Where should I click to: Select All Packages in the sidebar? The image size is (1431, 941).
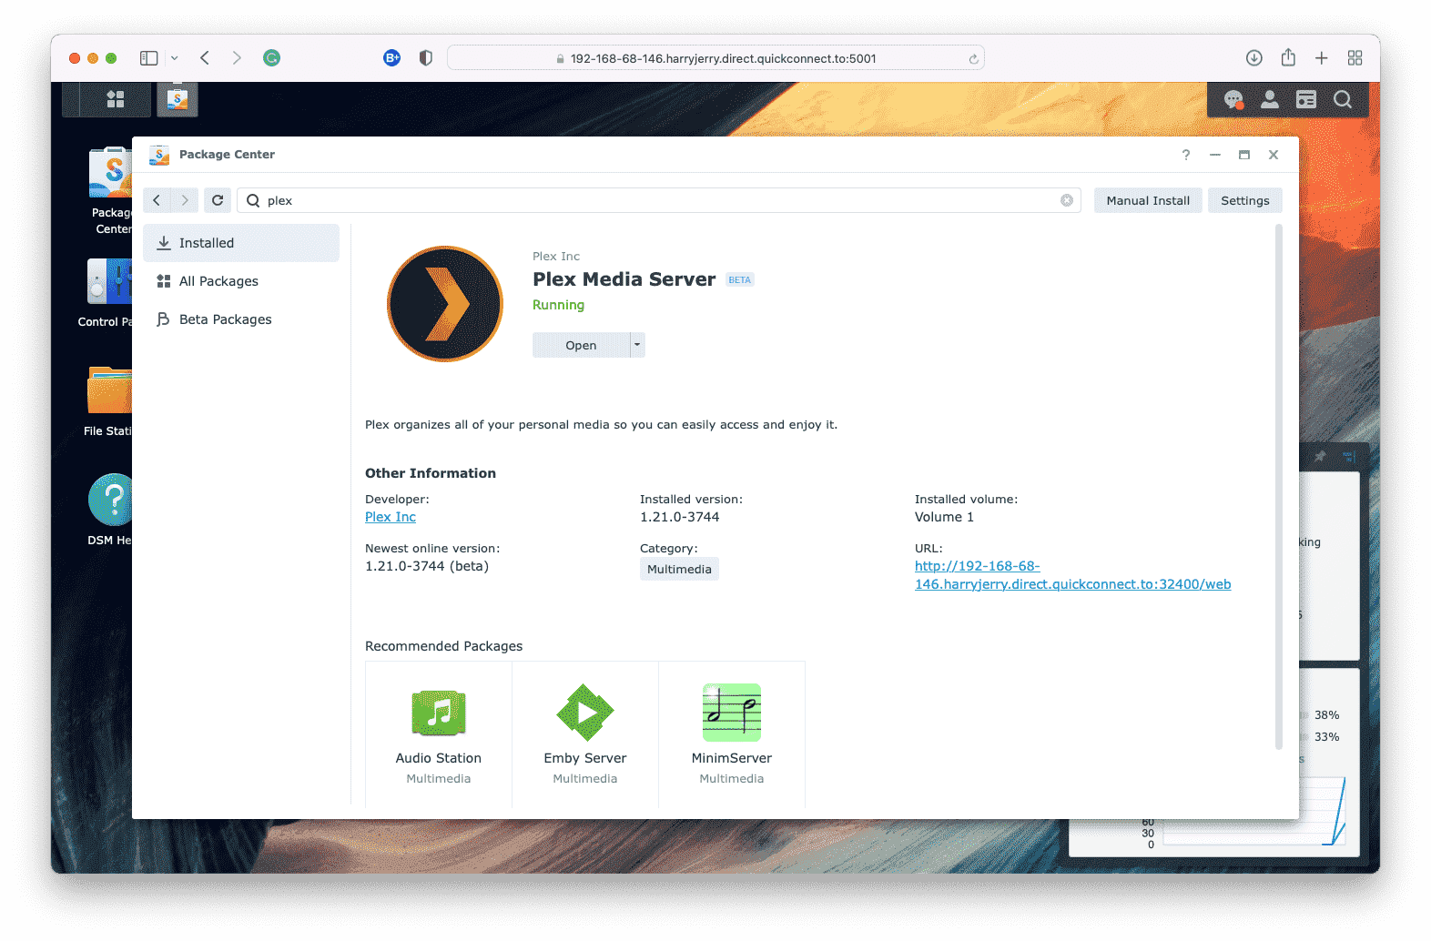pyautogui.click(x=241, y=281)
